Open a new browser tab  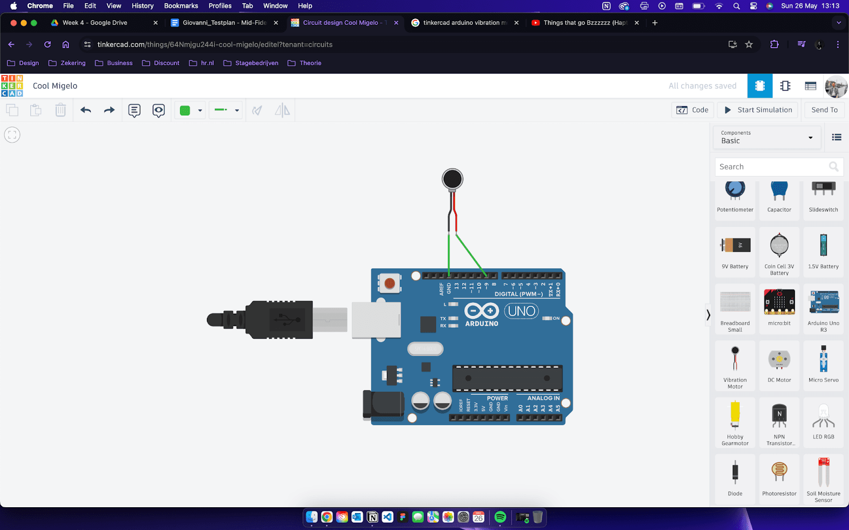click(x=655, y=23)
